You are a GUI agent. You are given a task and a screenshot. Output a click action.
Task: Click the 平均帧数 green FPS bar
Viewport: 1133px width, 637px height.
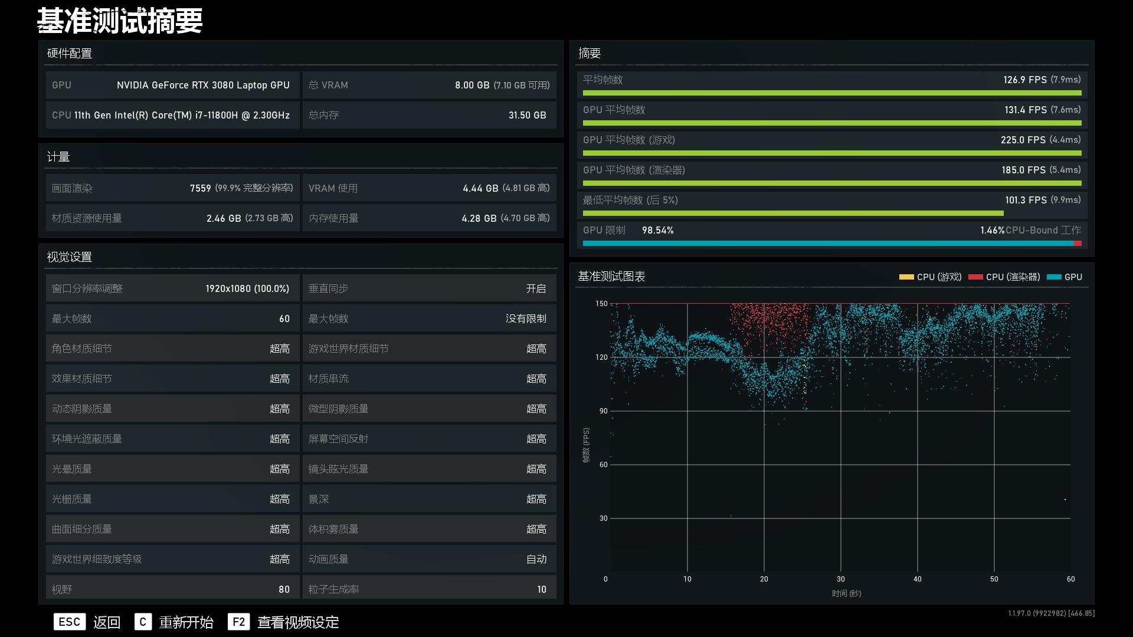[x=831, y=93]
